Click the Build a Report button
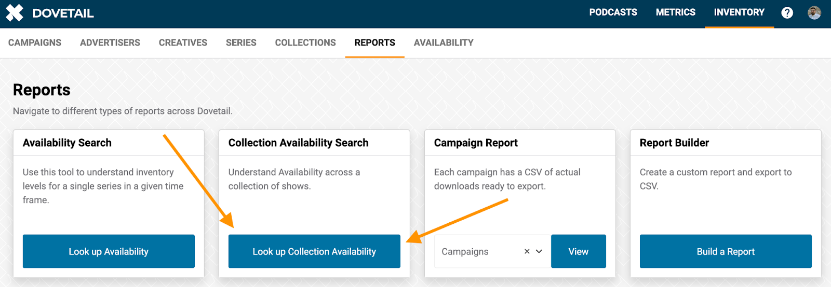This screenshot has height=287, width=831. 726,251
